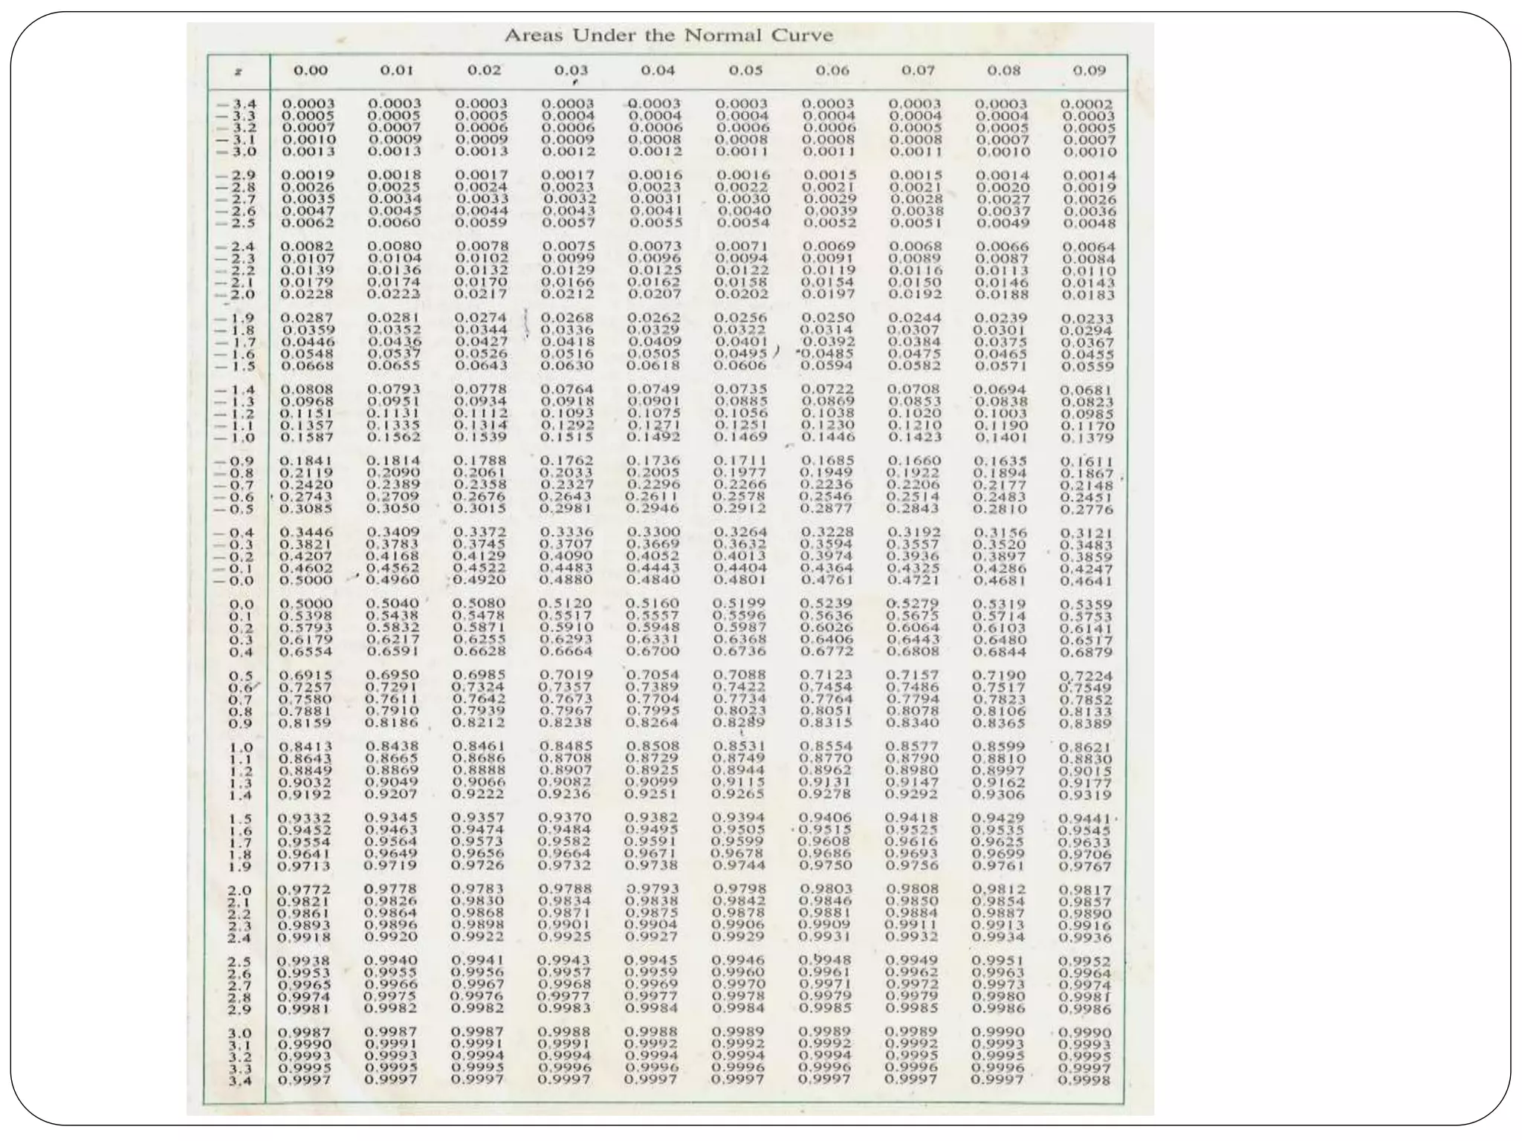Click value 0.0228 in row -2.0

coord(307,294)
